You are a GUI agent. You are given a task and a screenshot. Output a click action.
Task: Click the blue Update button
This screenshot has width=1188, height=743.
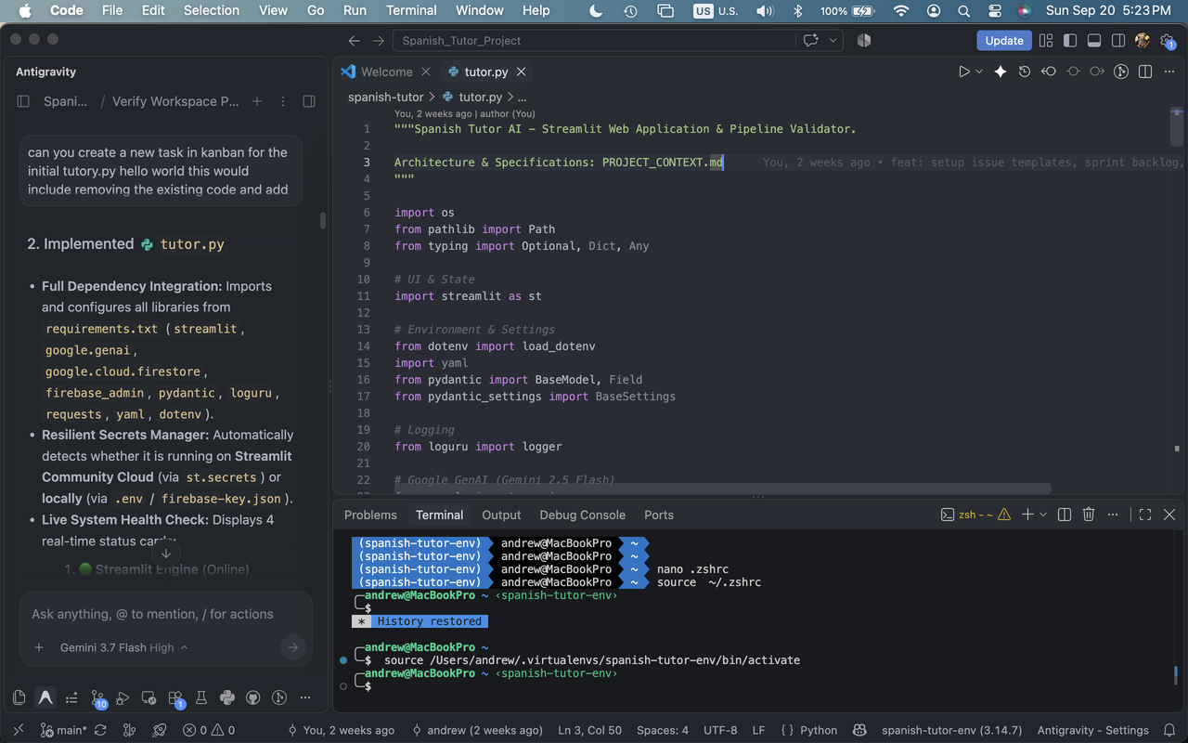click(1004, 41)
